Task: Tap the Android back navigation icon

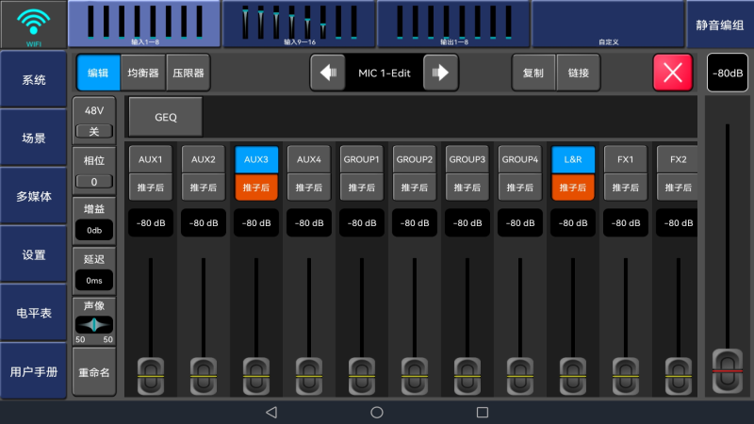Action: point(271,412)
